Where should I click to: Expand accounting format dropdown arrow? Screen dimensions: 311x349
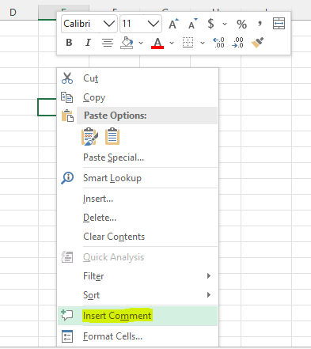tap(225, 24)
